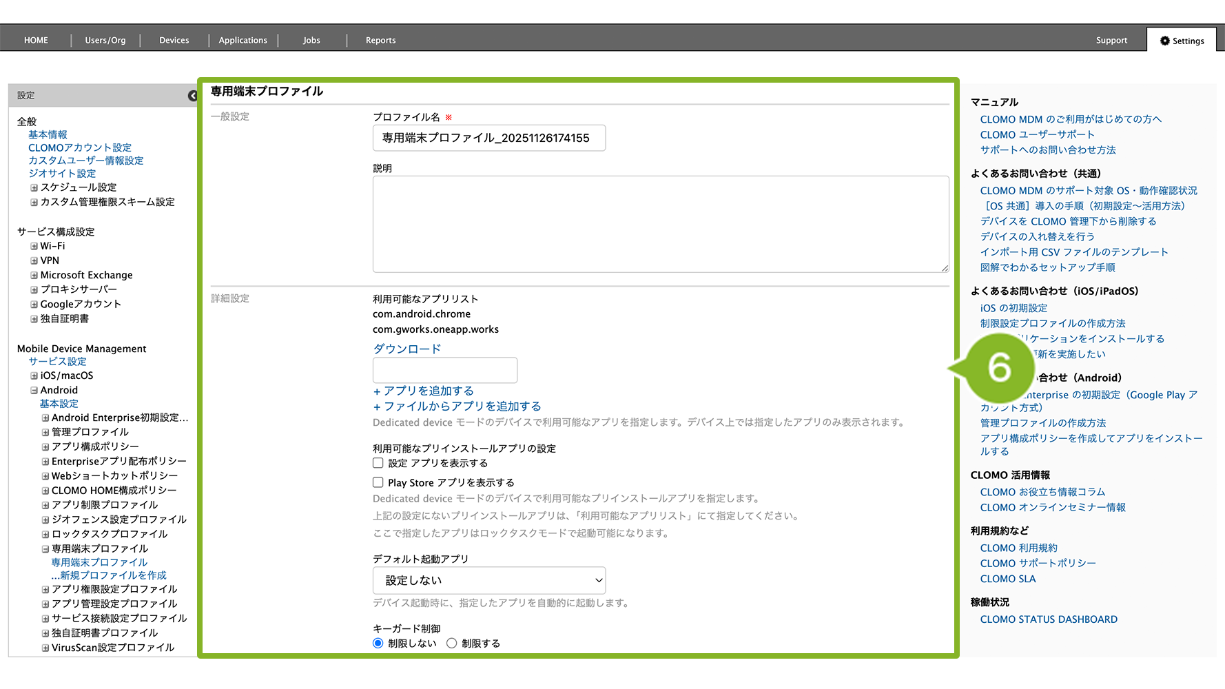Collapse the 専用端末プロファイル tree node
Viewport: 1225px width, 689px height.
[x=45, y=549]
